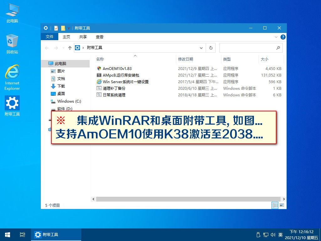Open the 文件 menu tab
321x241 pixels.
49,37
